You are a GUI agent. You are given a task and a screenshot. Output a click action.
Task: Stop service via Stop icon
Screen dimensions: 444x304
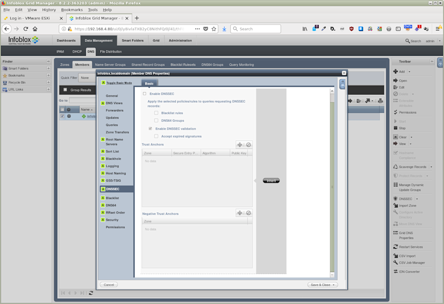coord(396,128)
